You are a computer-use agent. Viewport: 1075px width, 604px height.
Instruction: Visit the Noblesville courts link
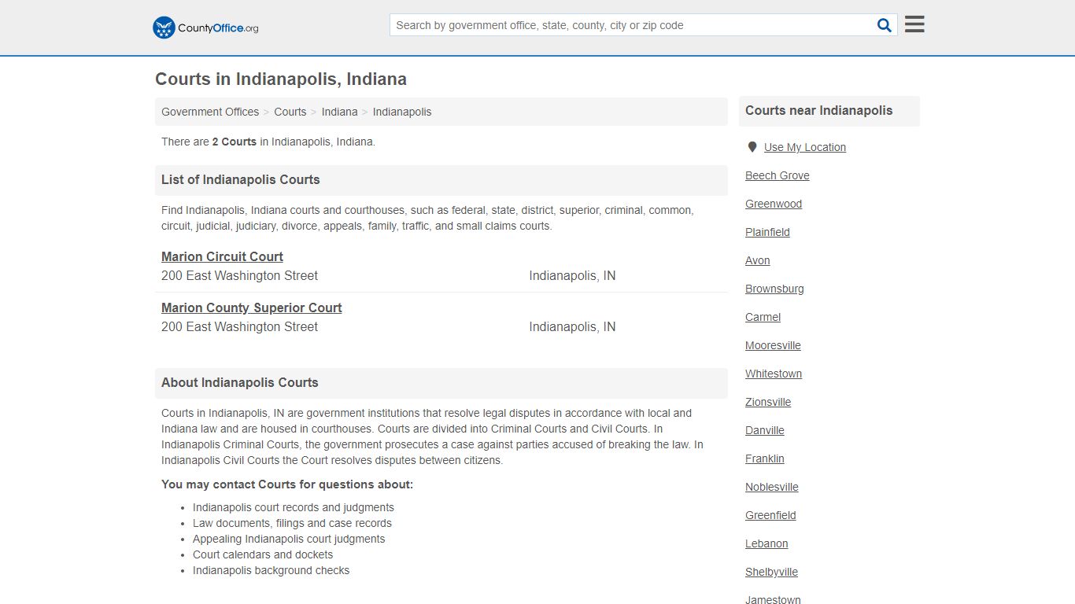tap(772, 487)
